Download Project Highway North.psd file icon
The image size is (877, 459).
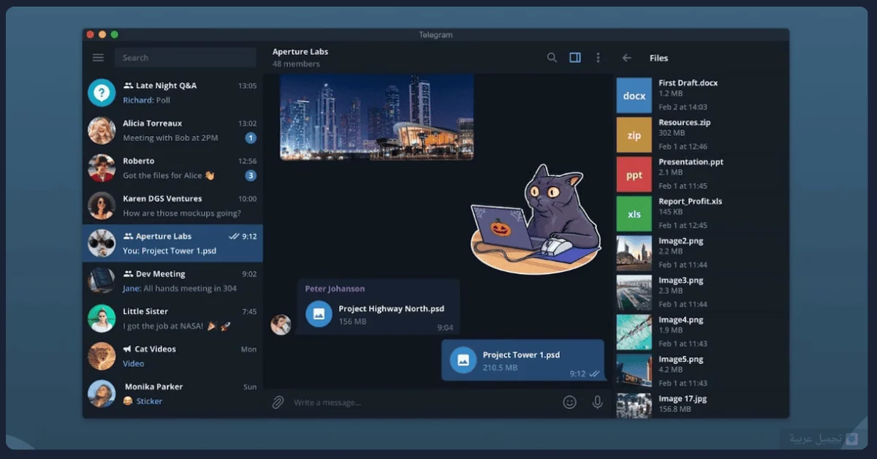(319, 314)
